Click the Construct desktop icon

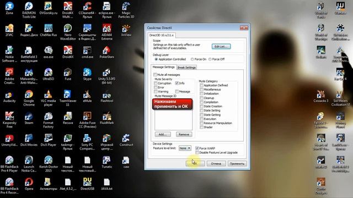126,140
